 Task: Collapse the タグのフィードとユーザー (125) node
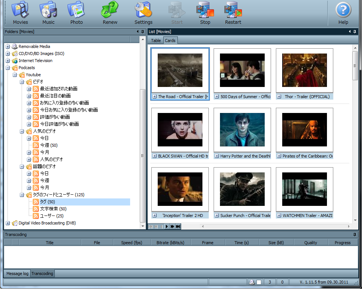(x=22, y=195)
